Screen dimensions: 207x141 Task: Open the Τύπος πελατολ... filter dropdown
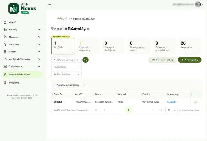click(66, 74)
